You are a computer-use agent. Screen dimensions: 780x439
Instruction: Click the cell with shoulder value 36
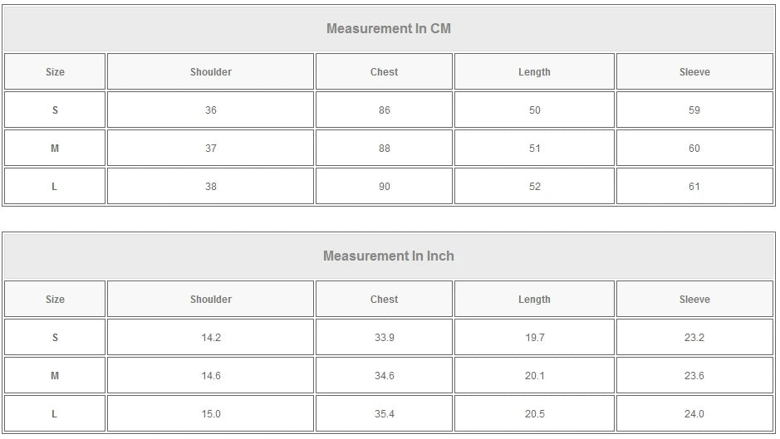point(211,110)
